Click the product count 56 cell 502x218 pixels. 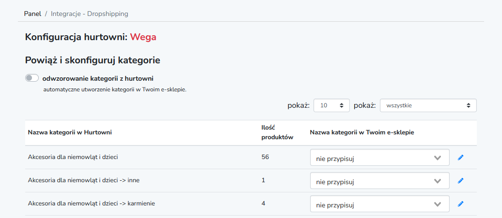tap(265, 157)
